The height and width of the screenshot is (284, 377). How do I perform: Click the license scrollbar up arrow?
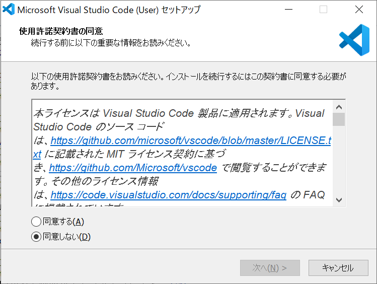[x=339, y=107]
